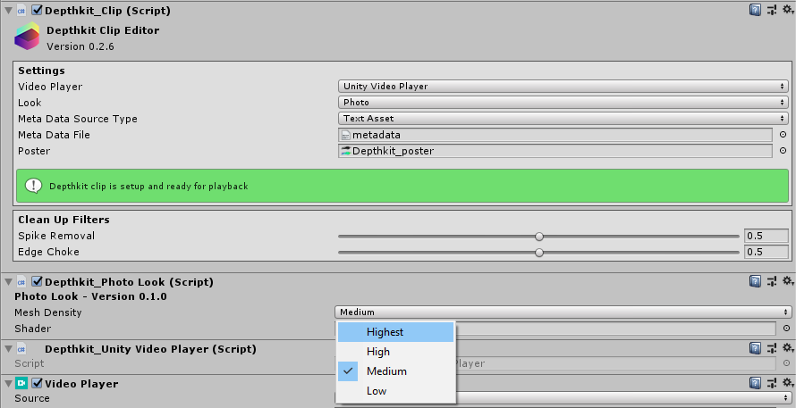Toggle the Video Player component checkbox
796x408 pixels.
click(x=37, y=384)
